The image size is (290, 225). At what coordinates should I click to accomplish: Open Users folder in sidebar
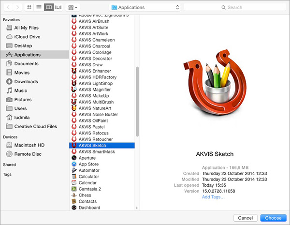(35, 108)
